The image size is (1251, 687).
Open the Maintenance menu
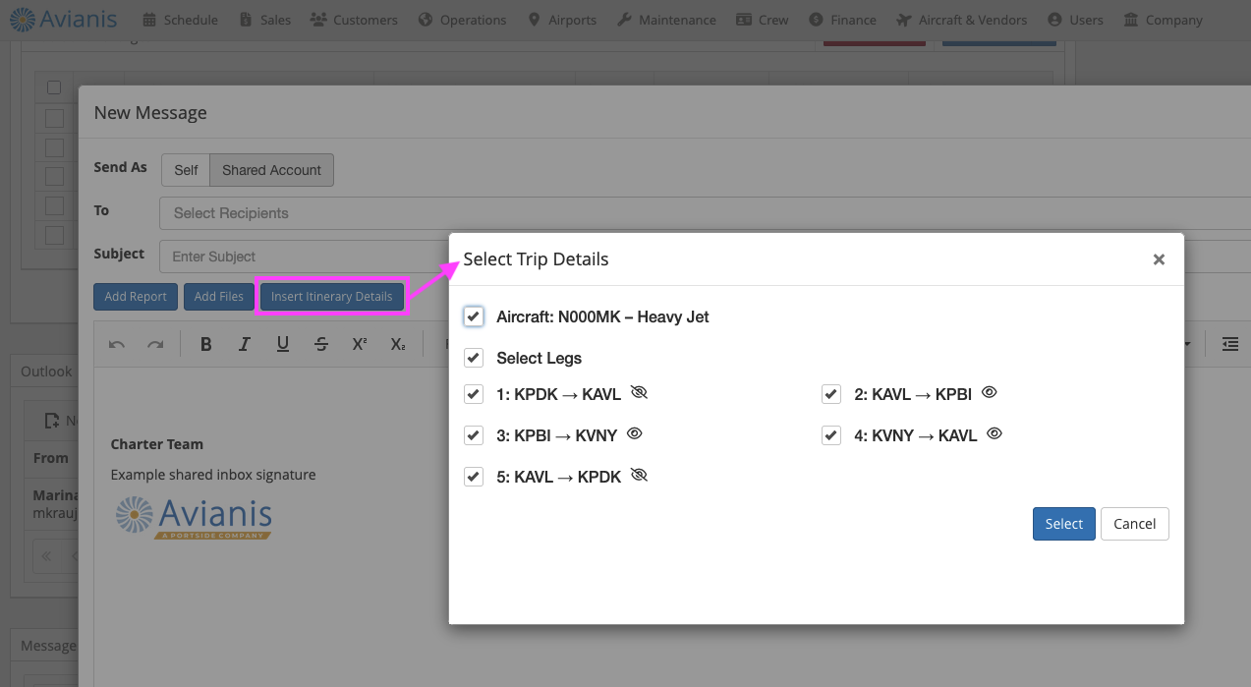click(x=666, y=20)
